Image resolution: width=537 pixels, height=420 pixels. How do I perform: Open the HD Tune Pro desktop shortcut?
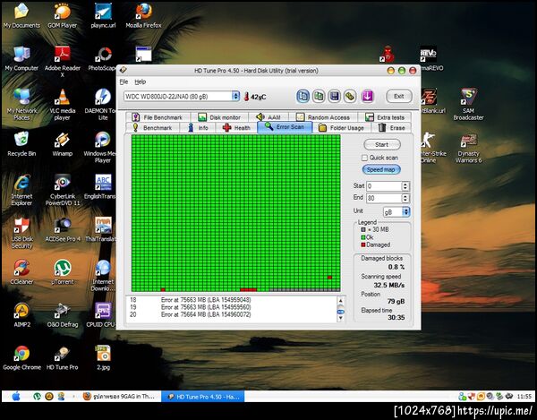coord(63,357)
